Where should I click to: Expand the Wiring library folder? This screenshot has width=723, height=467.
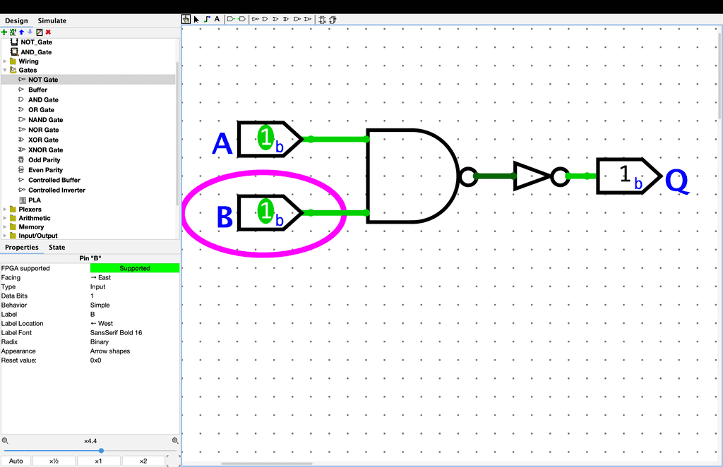(5, 61)
